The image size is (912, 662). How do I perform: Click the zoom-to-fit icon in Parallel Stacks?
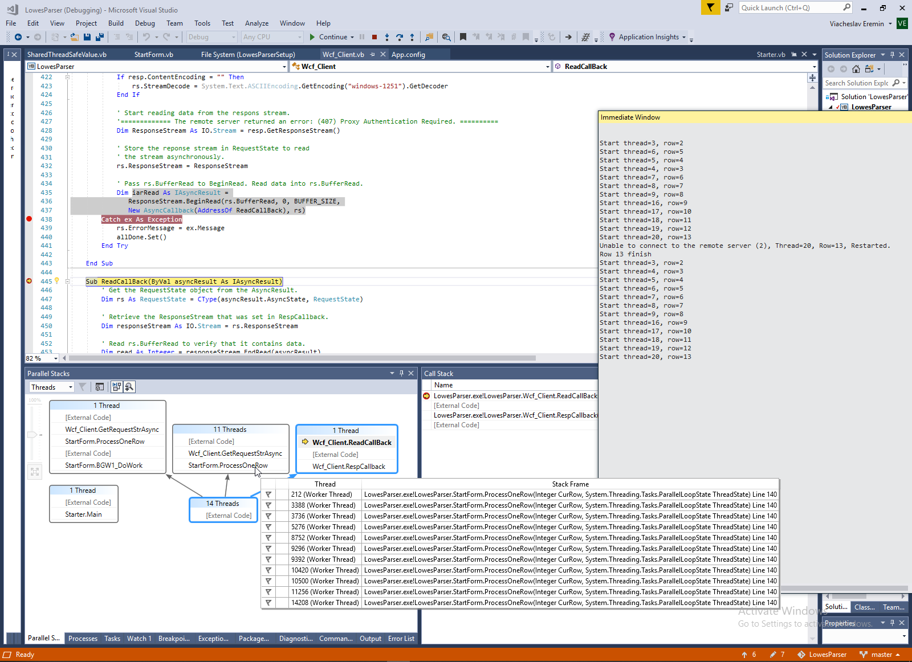35,471
